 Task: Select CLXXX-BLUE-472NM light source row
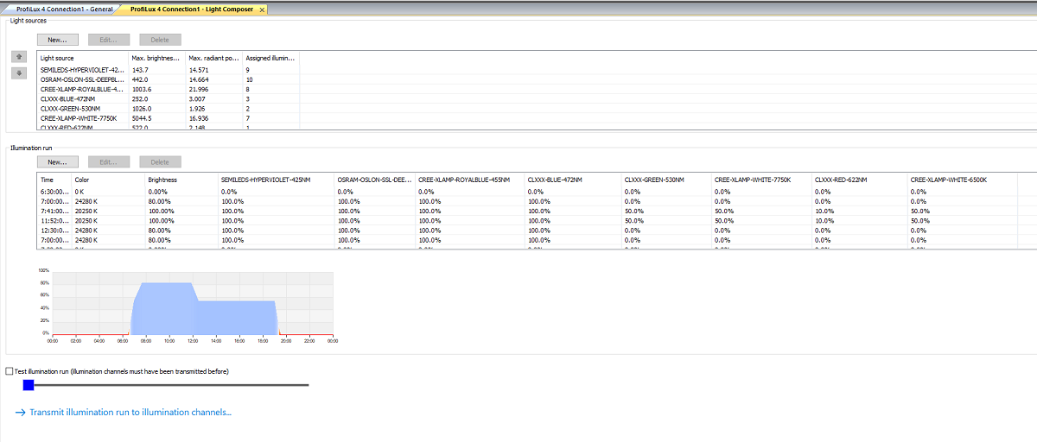click(169, 98)
